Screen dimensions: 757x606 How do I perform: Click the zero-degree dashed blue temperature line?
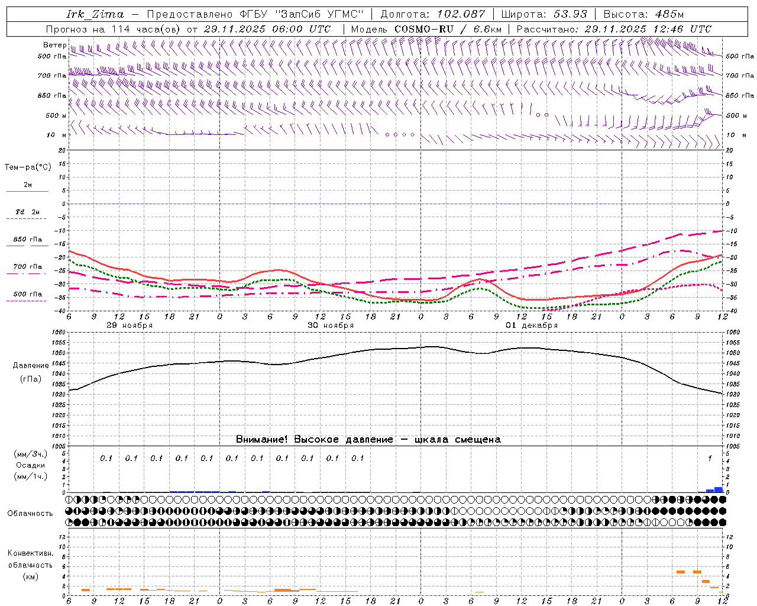point(396,204)
